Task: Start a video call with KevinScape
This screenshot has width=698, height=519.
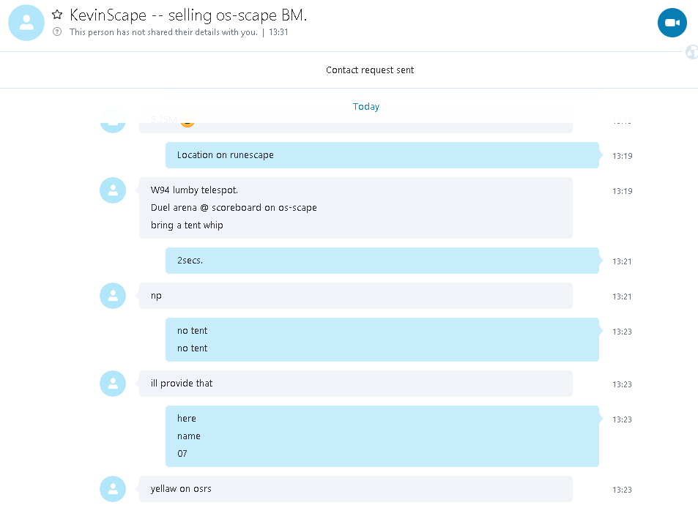Action: click(x=672, y=23)
